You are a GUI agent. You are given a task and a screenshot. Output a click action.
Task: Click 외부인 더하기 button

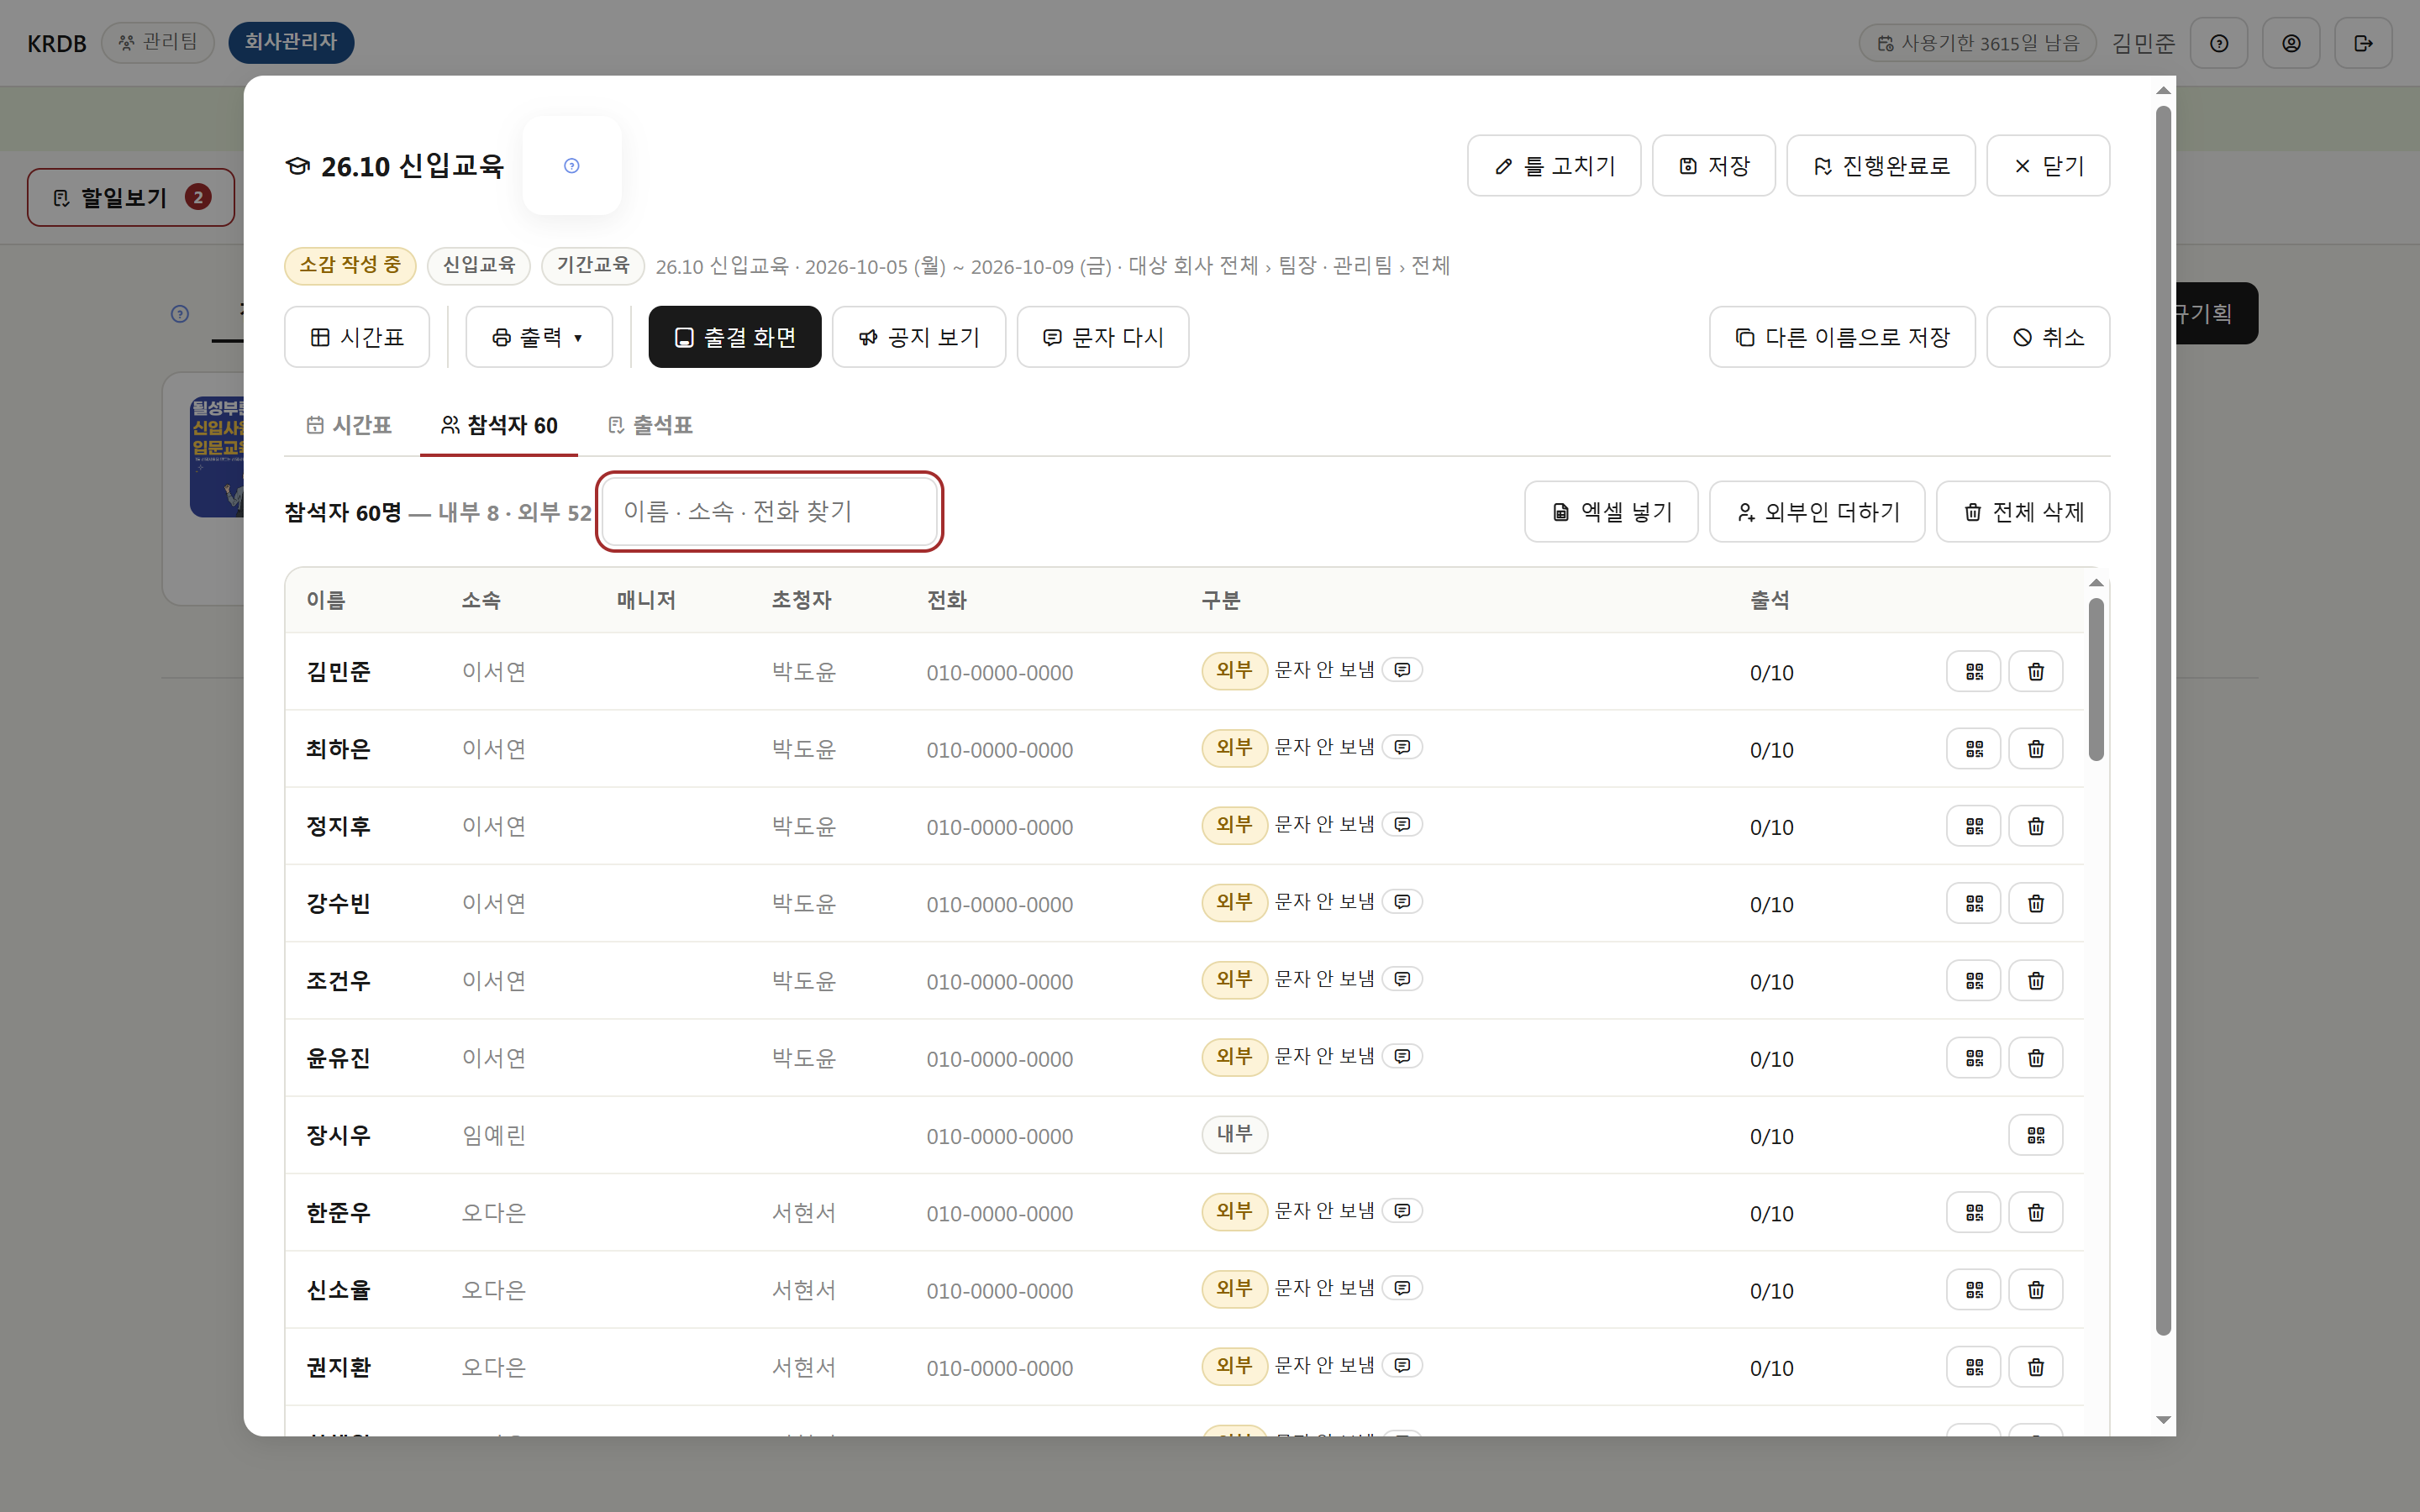(x=1816, y=512)
